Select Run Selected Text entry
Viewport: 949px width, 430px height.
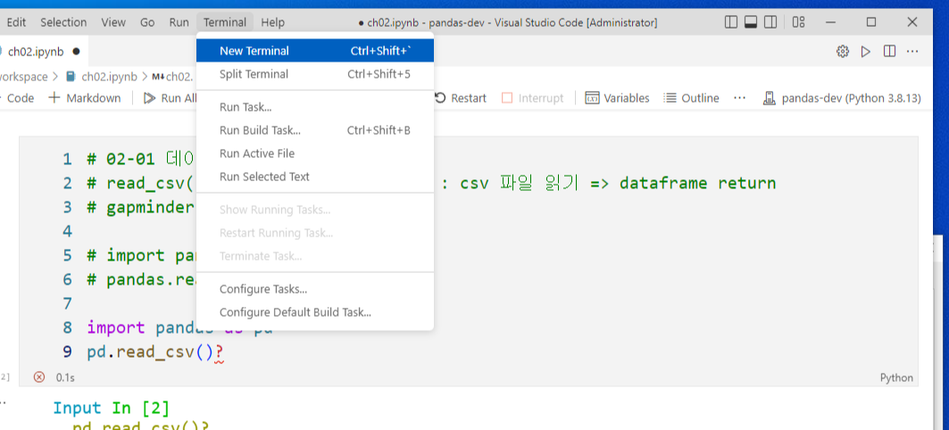pos(315,177)
